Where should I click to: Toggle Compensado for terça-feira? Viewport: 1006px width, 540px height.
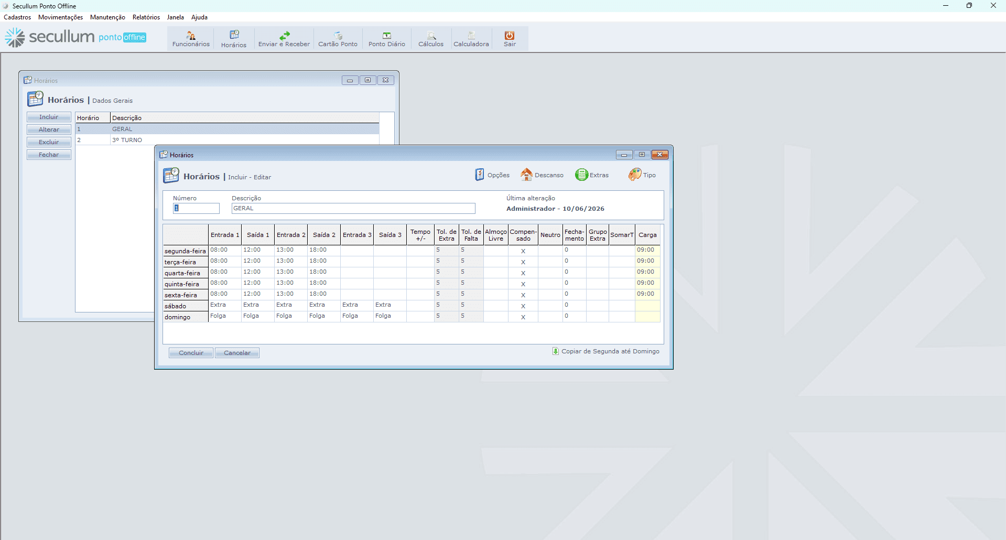tap(523, 262)
